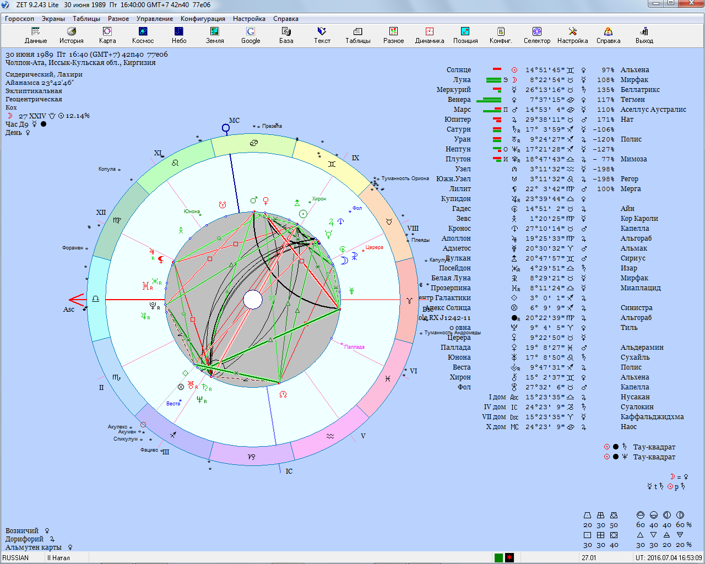Open the Справка icon in the toolbar
The width and height of the screenshot is (705, 564).
tap(609, 35)
